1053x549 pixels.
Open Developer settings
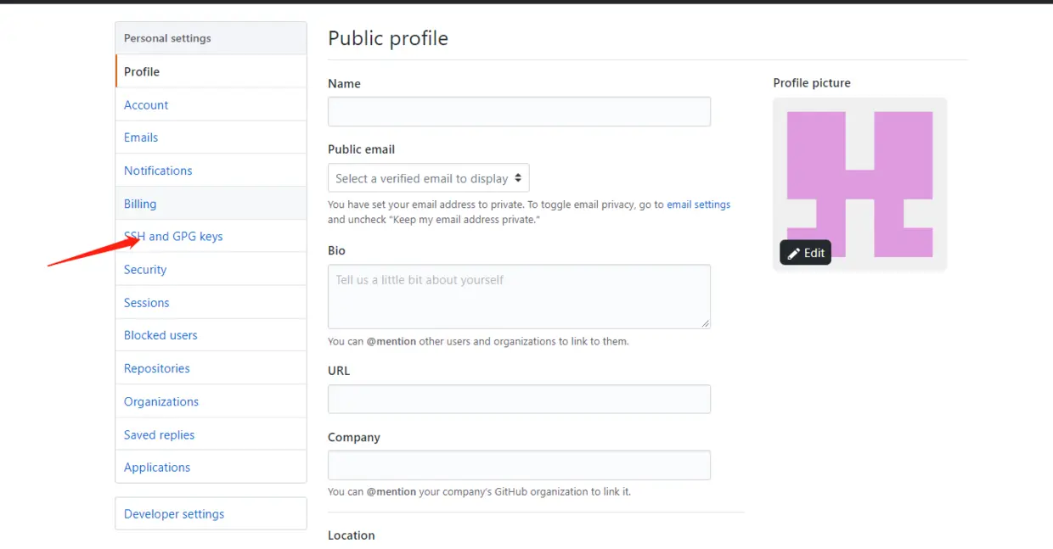[x=174, y=514]
